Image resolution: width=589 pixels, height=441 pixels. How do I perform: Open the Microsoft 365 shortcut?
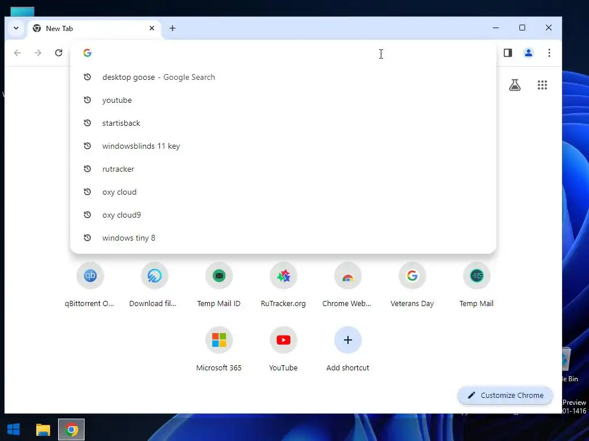coord(219,349)
